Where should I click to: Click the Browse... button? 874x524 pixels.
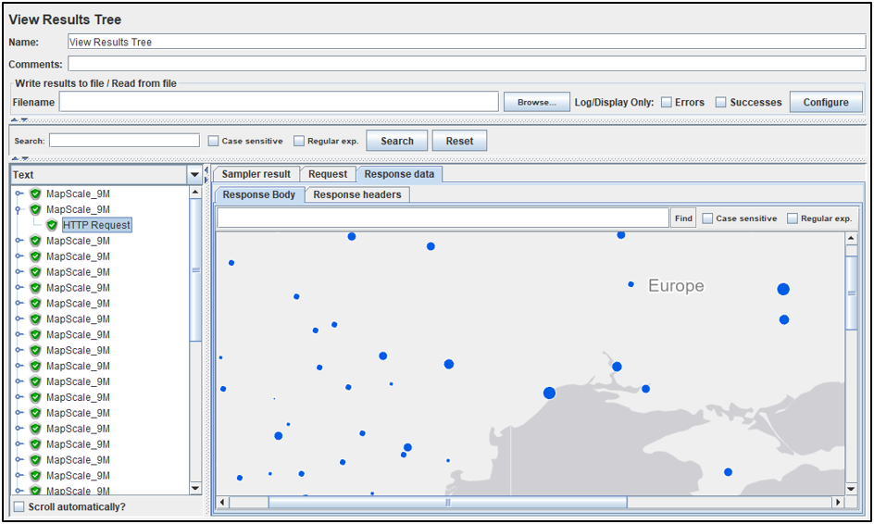[x=537, y=102]
